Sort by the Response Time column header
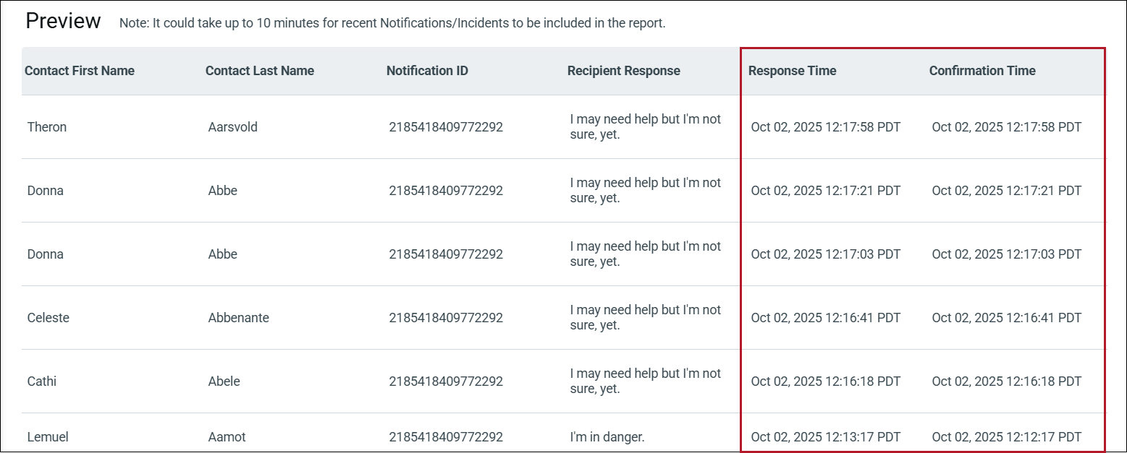 (x=792, y=71)
